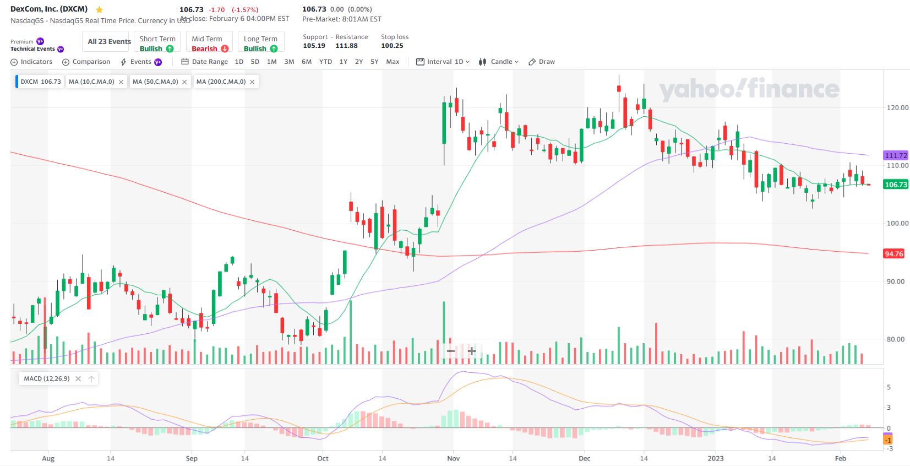Click the DexCom, Inc. (DXCM) title

pos(49,9)
